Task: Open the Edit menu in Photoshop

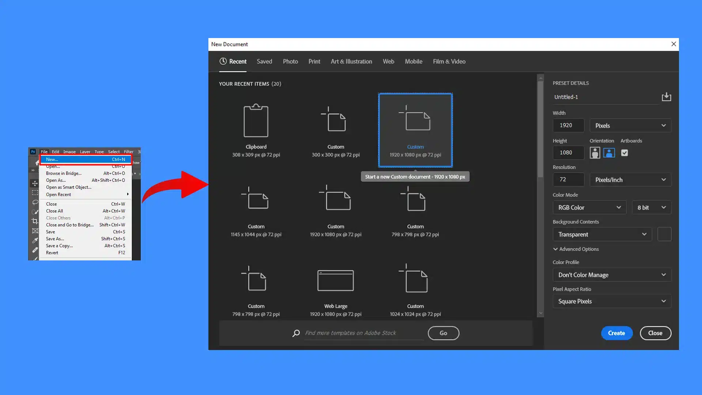Action: pos(55,151)
